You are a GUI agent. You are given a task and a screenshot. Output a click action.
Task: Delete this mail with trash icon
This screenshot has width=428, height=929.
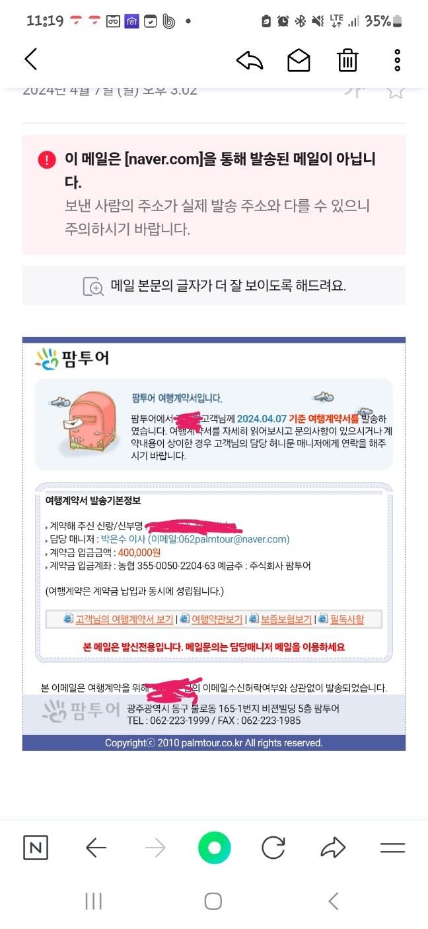[347, 60]
